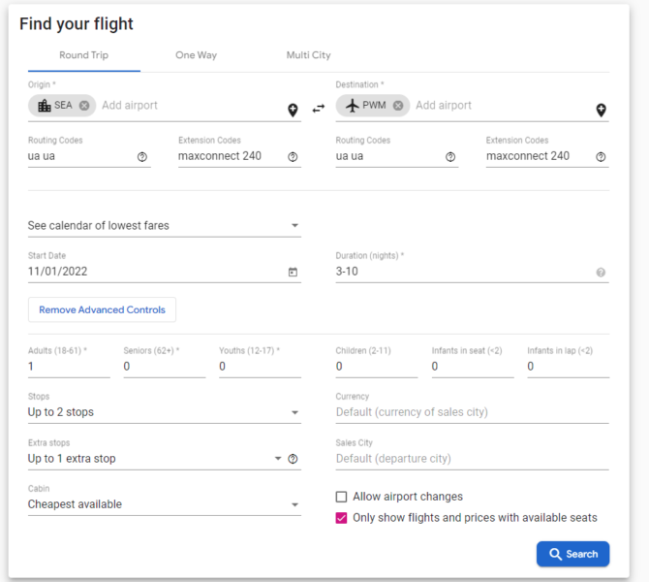Show help for Extra stops option
The width and height of the screenshot is (649, 582).
click(x=293, y=459)
